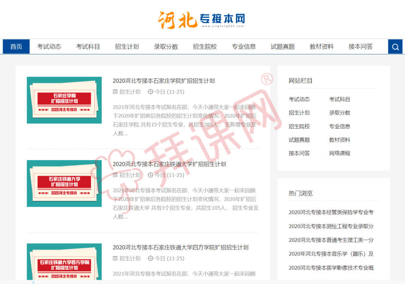405x284 pixels.
Task: Open the 首页 home tab
Action: (x=16, y=47)
